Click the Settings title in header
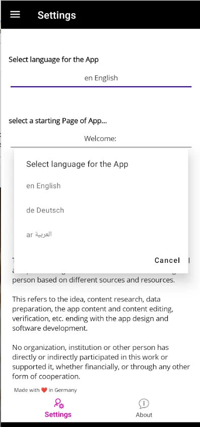Image resolution: width=200 pixels, height=427 pixels. click(x=57, y=15)
